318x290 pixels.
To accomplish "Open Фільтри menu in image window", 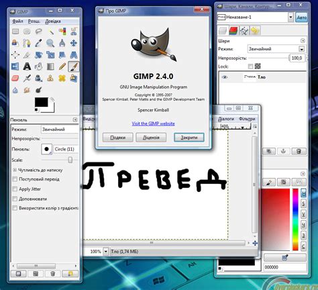I will (247, 119).
